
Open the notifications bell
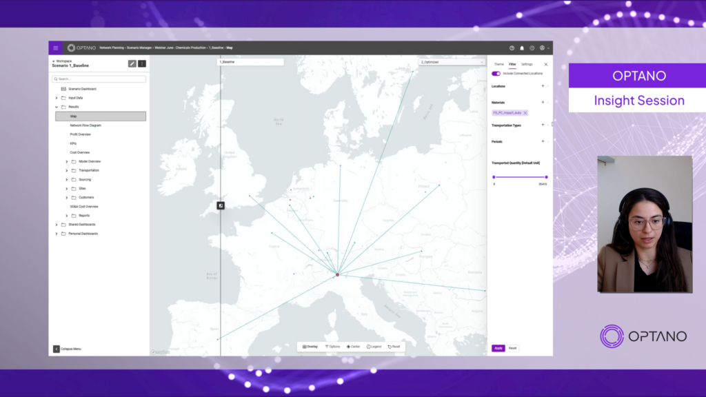522,48
